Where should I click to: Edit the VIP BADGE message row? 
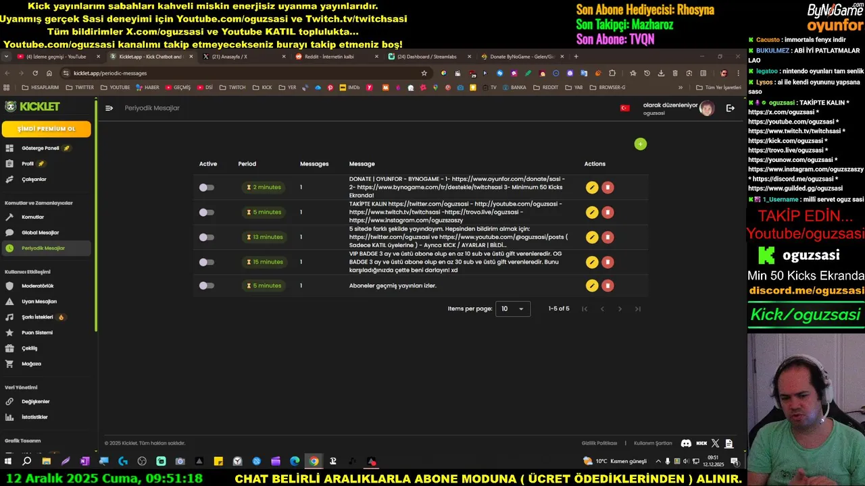[592, 262]
